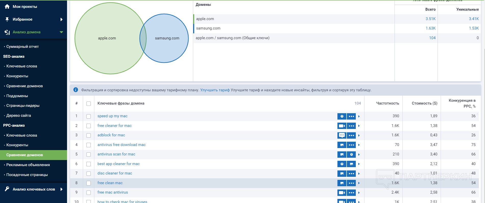485x203 pixels.
Task: Check the box for free cleaner for mac
Action: click(x=88, y=126)
